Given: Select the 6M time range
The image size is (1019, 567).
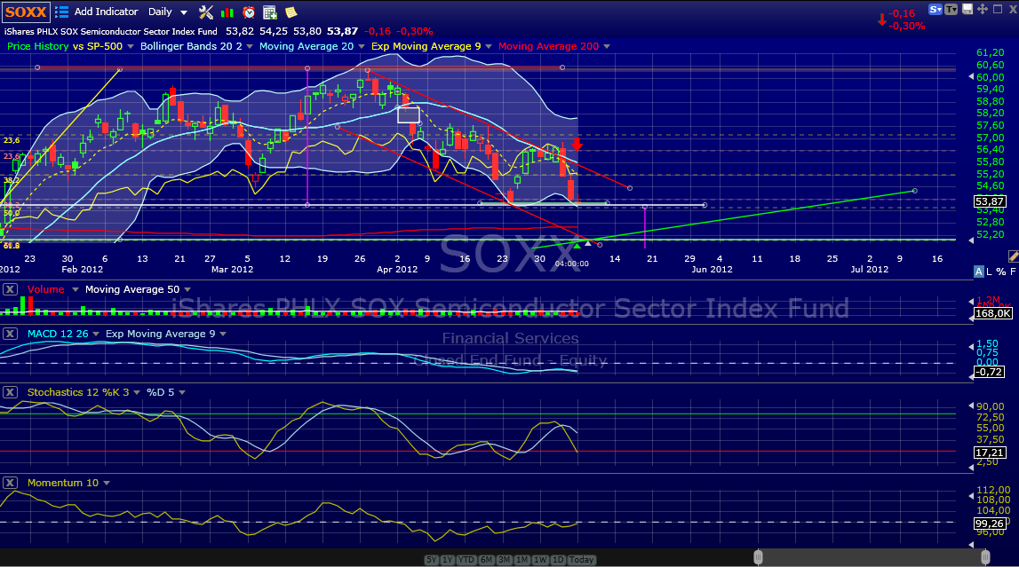Looking at the screenshot, I should pos(486,559).
